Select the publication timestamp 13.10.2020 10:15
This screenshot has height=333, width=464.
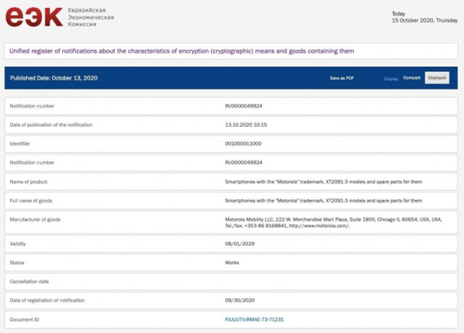(245, 125)
